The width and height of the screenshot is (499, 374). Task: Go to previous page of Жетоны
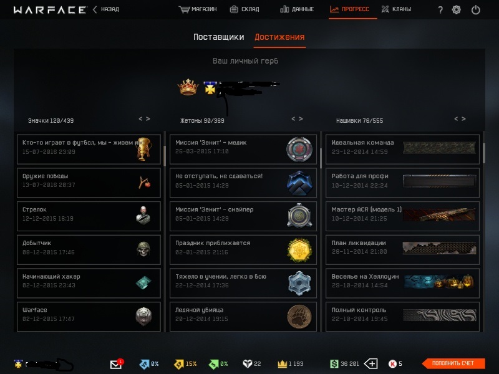293,118
